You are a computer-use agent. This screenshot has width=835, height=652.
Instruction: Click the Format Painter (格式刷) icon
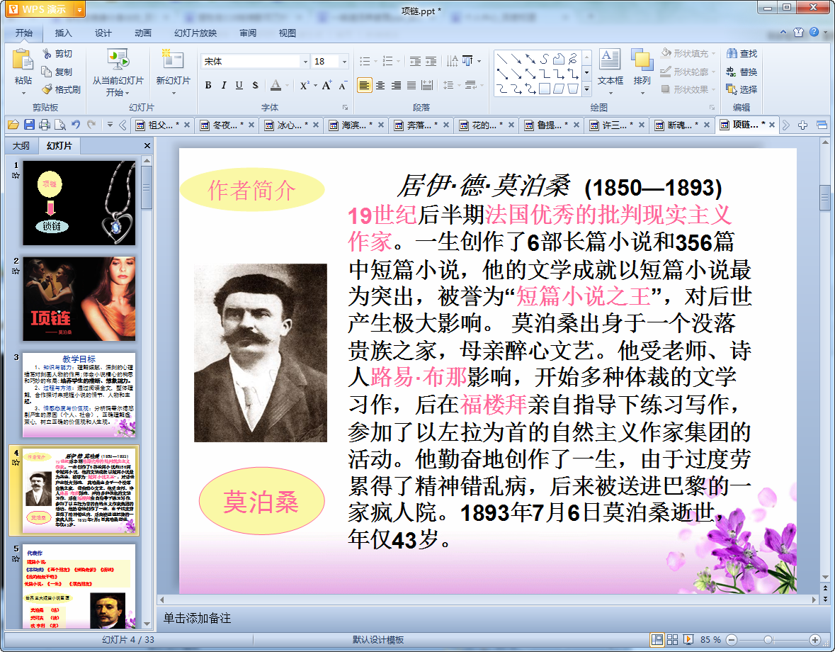[47, 90]
